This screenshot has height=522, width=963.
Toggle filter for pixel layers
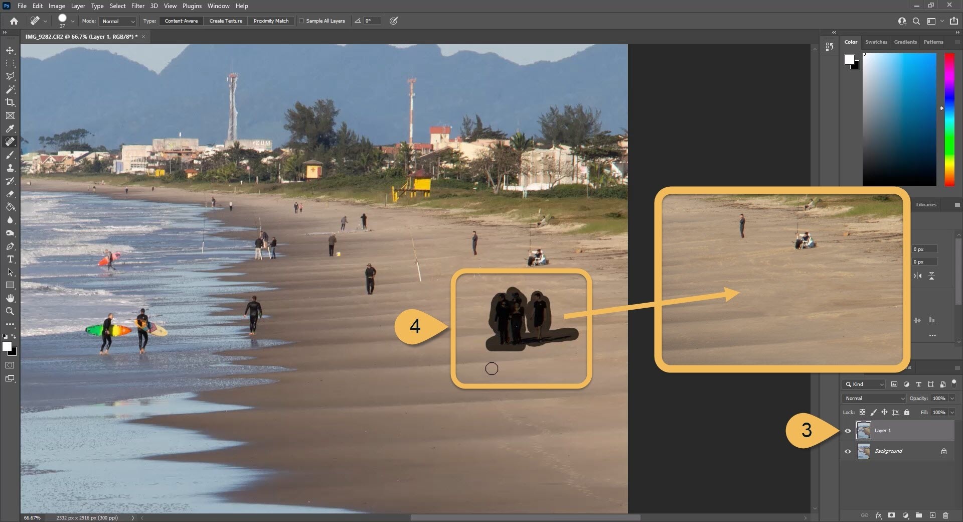point(894,384)
